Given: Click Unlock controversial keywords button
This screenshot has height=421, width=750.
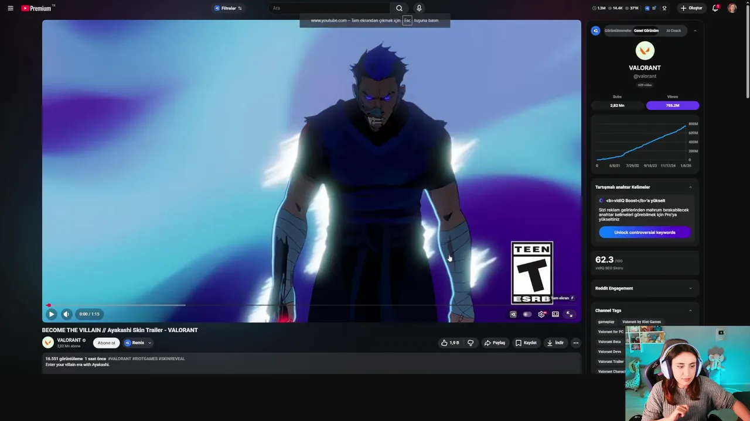Looking at the screenshot, I should tap(645, 232).
